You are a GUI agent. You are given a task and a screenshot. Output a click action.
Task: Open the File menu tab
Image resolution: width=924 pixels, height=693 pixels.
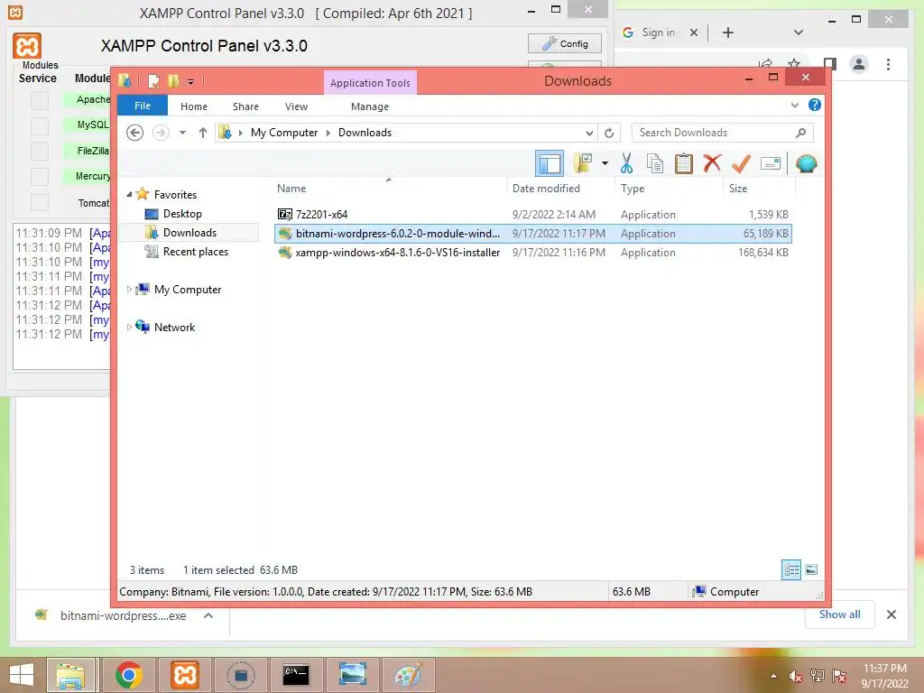click(143, 106)
